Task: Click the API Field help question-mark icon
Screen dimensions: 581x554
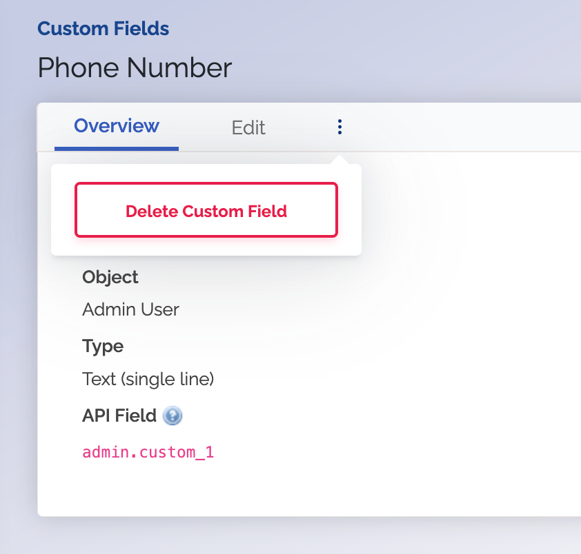Action: point(173,415)
